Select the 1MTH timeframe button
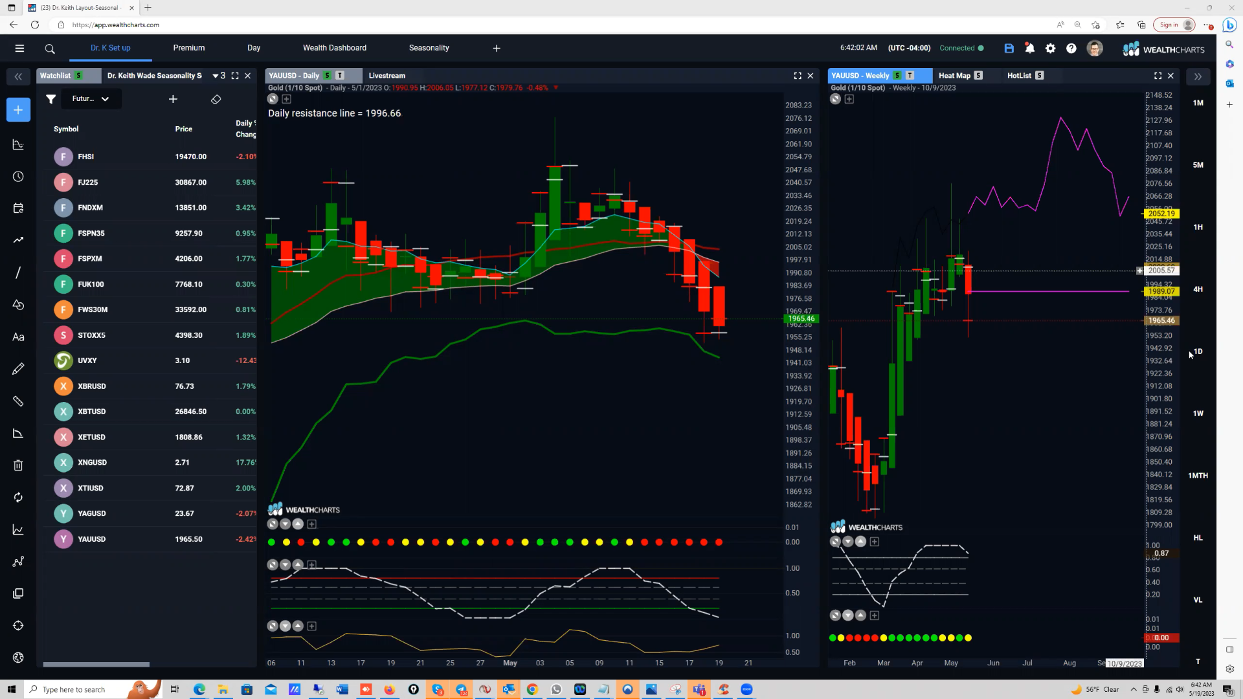This screenshot has height=699, width=1243. tap(1198, 476)
